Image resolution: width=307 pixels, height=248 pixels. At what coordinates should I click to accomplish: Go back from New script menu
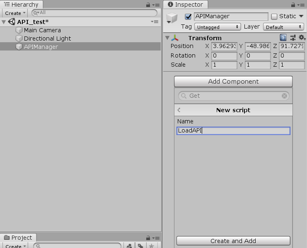[x=179, y=110]
